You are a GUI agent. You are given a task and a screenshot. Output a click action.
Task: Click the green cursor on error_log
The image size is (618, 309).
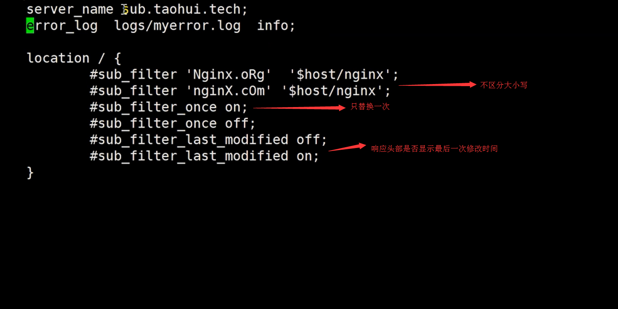pos(30,26)
